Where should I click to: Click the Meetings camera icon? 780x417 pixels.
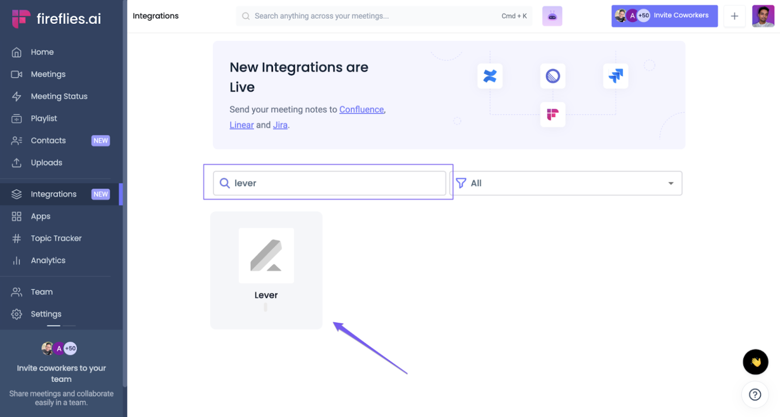pos(16,74)
